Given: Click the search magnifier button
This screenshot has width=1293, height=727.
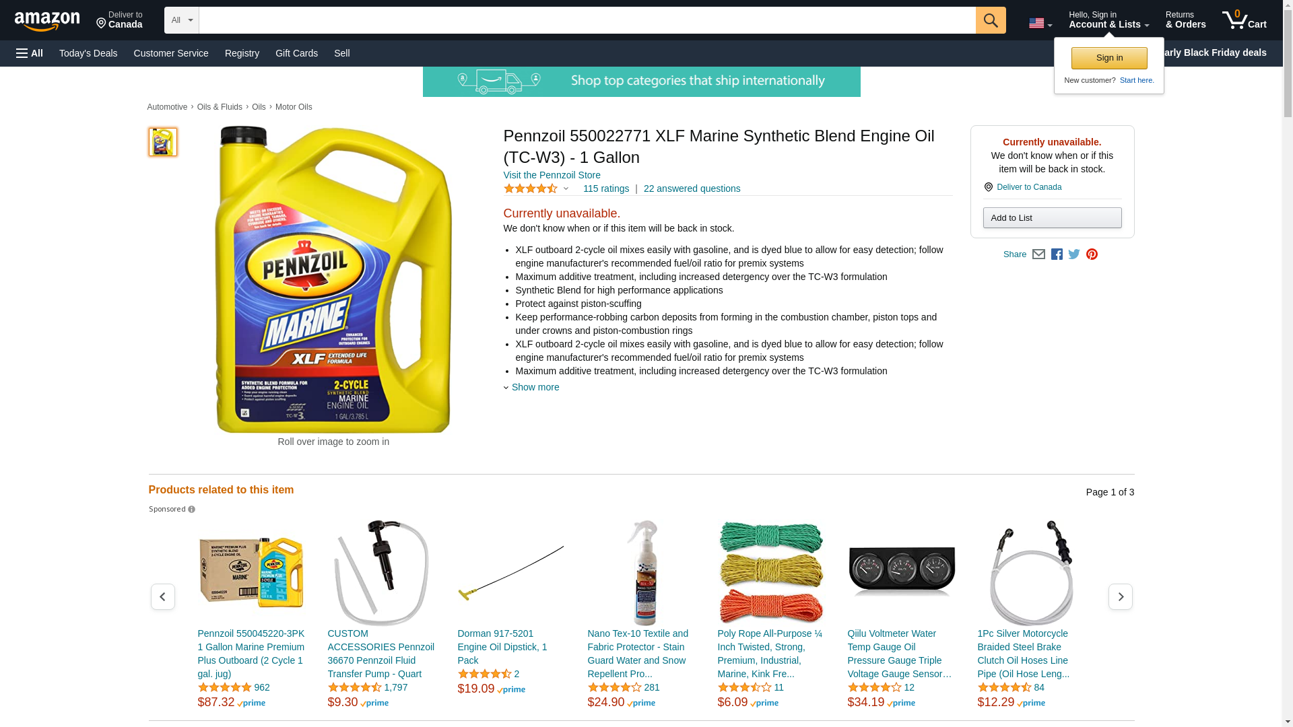Looking at the screenshot, I should point(990,20).
